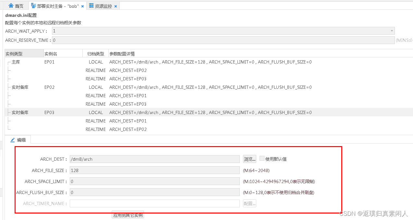Click the home icon on 首页 tab
Viewport: 413px width, 220px height.
pyautogui.click(x=11, y=6)
